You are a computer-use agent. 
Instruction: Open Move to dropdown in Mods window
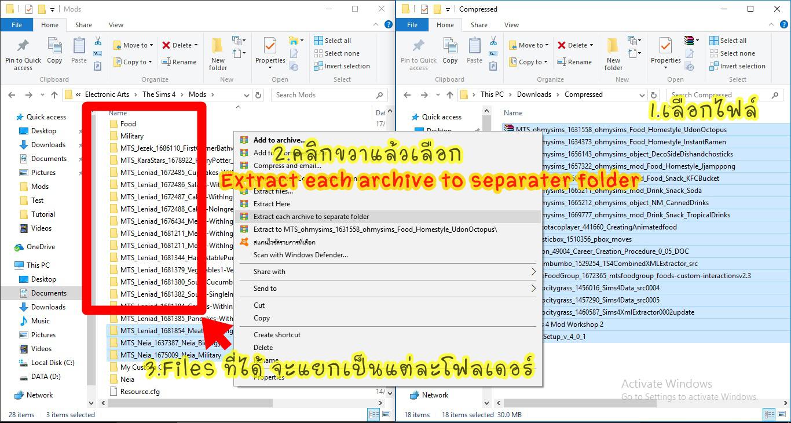(133, 45)
